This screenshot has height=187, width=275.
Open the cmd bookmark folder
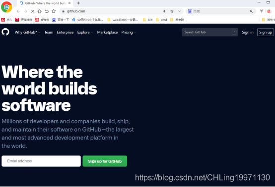161,20
